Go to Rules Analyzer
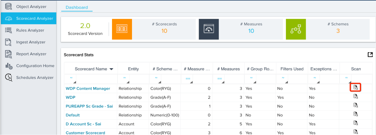This screenshot has width=376, height=135. [x=30, y=30]
